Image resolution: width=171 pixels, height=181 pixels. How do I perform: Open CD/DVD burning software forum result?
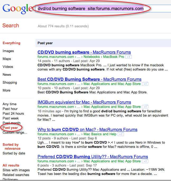pos(84,52)
